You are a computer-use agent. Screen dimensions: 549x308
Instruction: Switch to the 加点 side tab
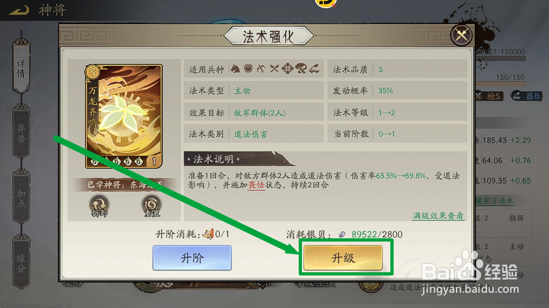point(21,197)
